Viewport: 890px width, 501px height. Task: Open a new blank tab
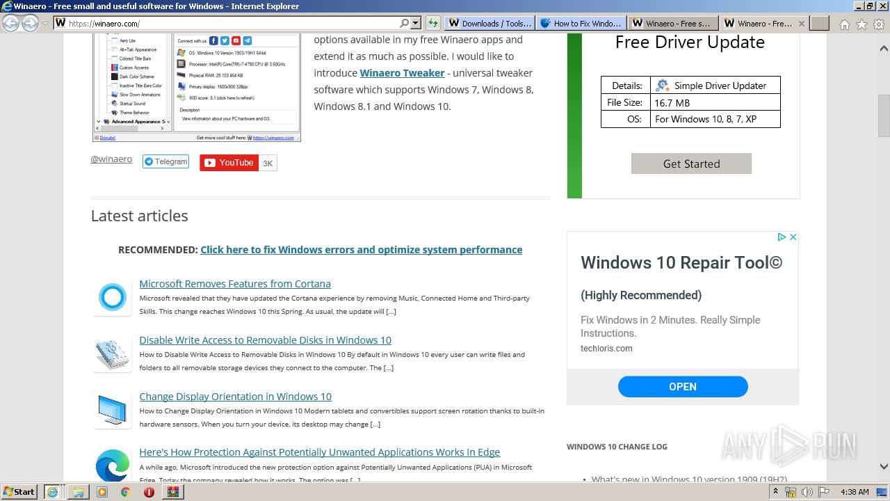[820, 23]
